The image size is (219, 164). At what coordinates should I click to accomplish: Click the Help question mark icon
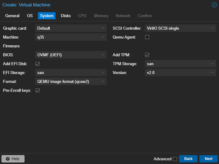pos(8,159)
